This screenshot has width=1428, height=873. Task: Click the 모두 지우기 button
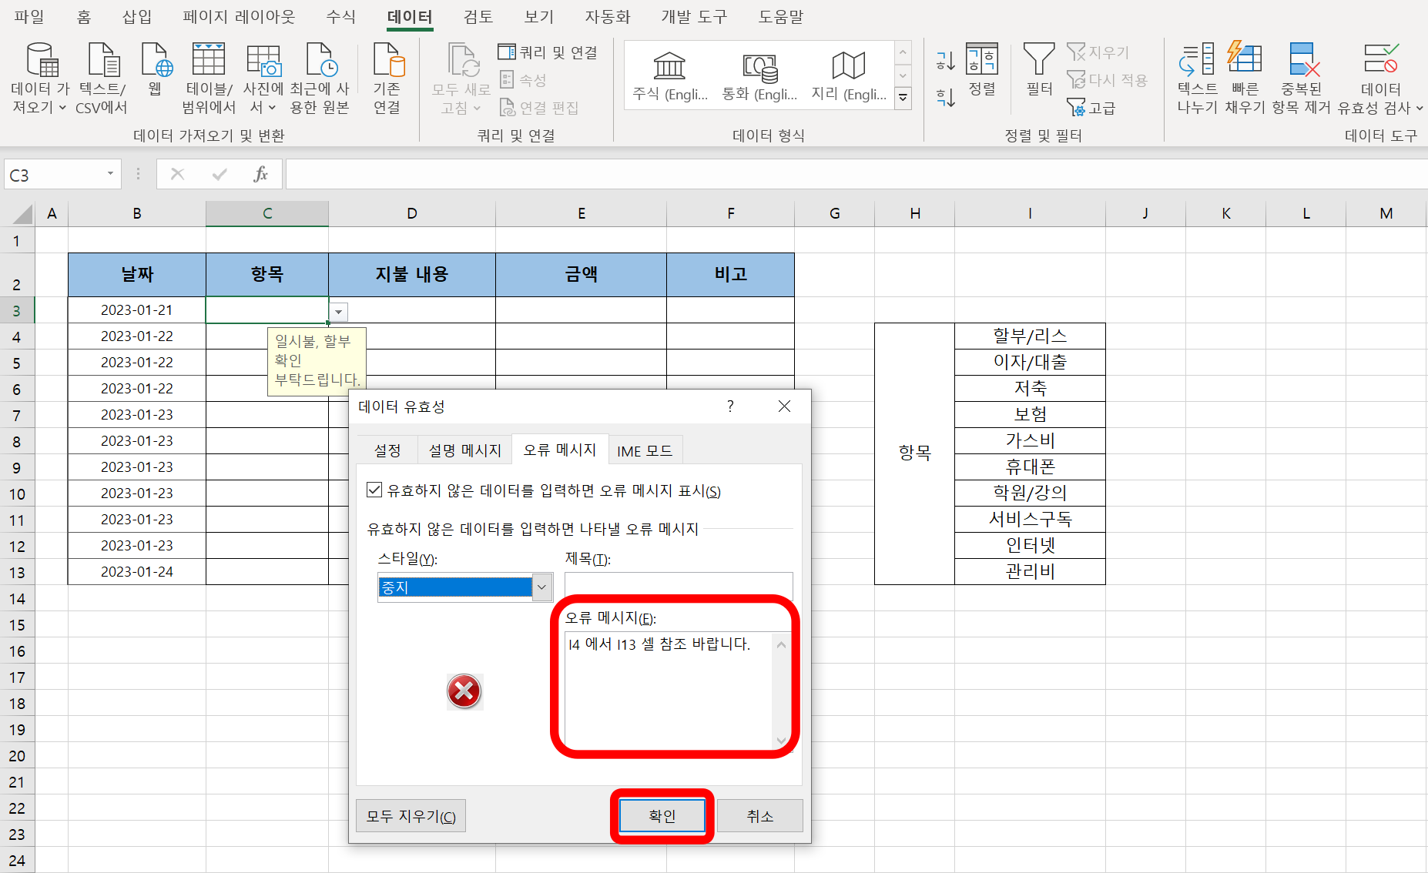[x=411, y=816]
